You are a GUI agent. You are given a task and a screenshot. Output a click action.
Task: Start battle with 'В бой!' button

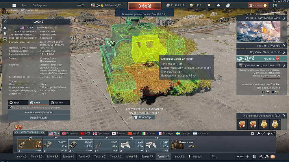pyautogui.click(x=145, y=6)
